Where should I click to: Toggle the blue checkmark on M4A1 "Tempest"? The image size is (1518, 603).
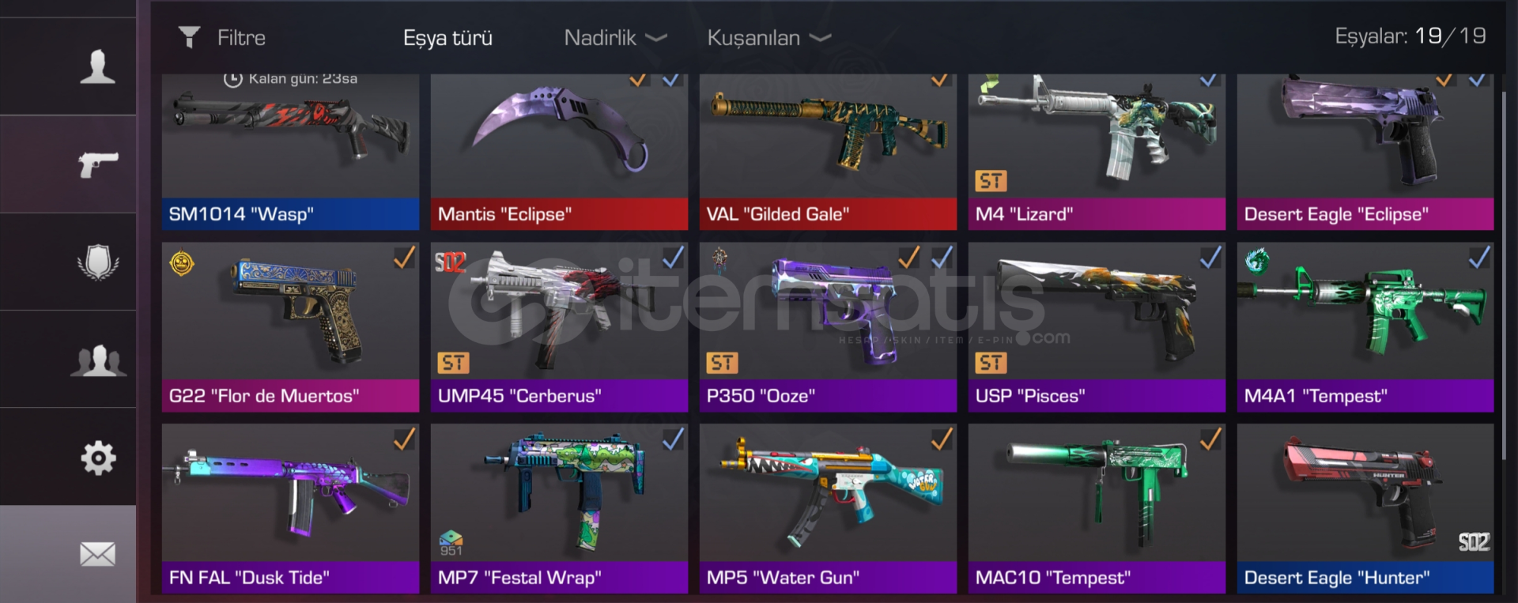(1479, 258)
